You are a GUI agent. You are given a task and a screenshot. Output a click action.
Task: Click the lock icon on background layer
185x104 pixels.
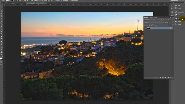[170, 28]
